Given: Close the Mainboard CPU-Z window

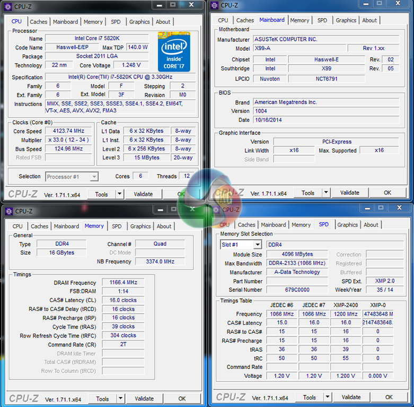Looking at the screenshot, I should tap(398, 3).
